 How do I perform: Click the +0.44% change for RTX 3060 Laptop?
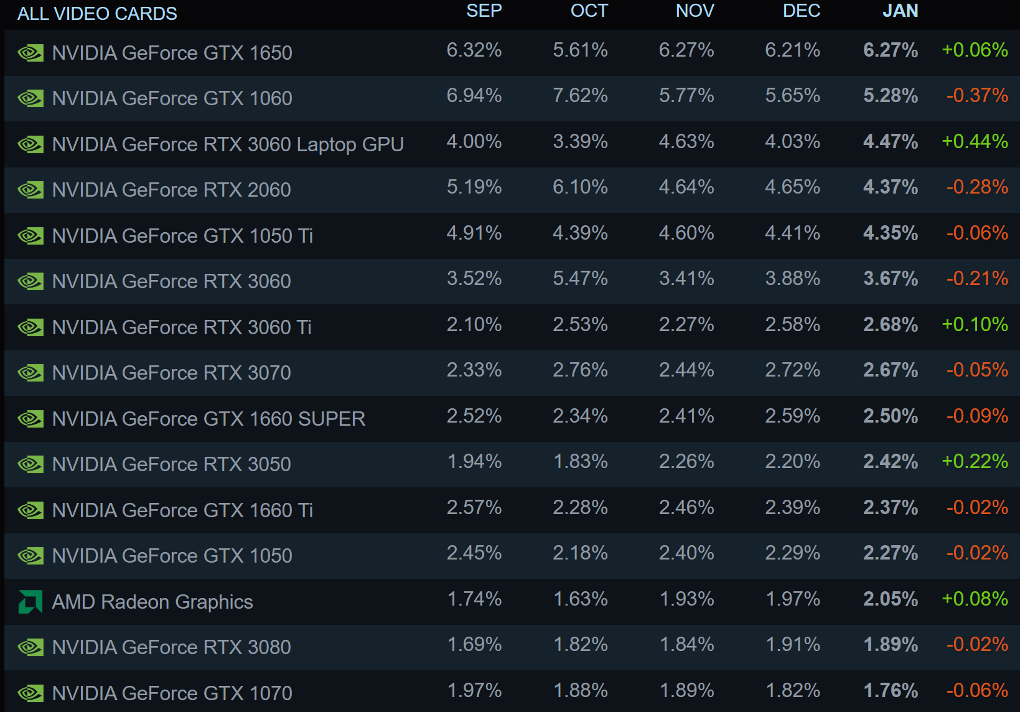pos(975,142)
